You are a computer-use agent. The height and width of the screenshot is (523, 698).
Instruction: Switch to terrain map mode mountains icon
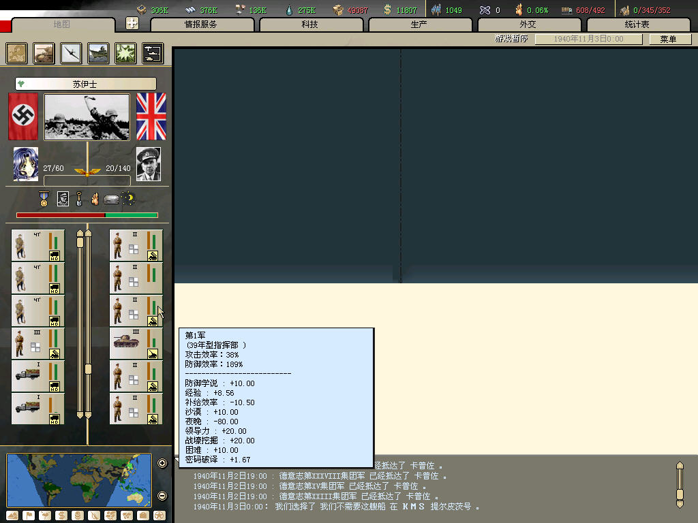[x=12, y=516]
